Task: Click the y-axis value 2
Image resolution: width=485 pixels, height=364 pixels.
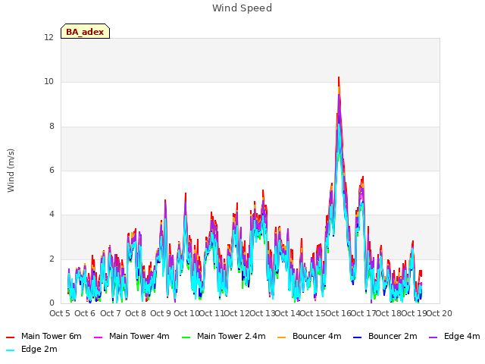Action: tap(52, 259)
